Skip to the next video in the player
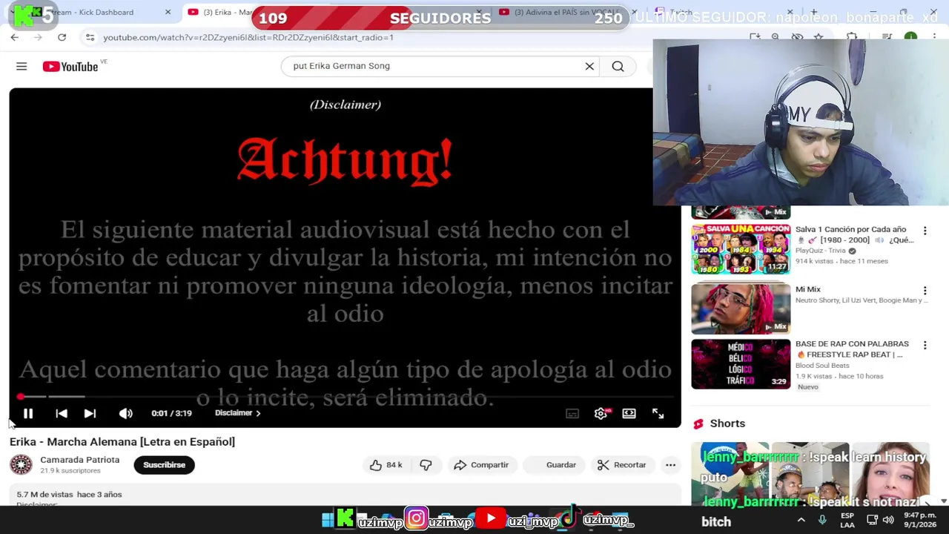 [90, 414]
